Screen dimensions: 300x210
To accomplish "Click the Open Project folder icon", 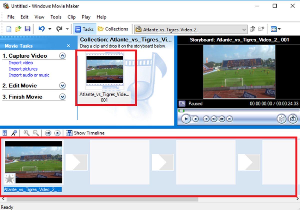I will pyautogui.click(x=18, y=29).
